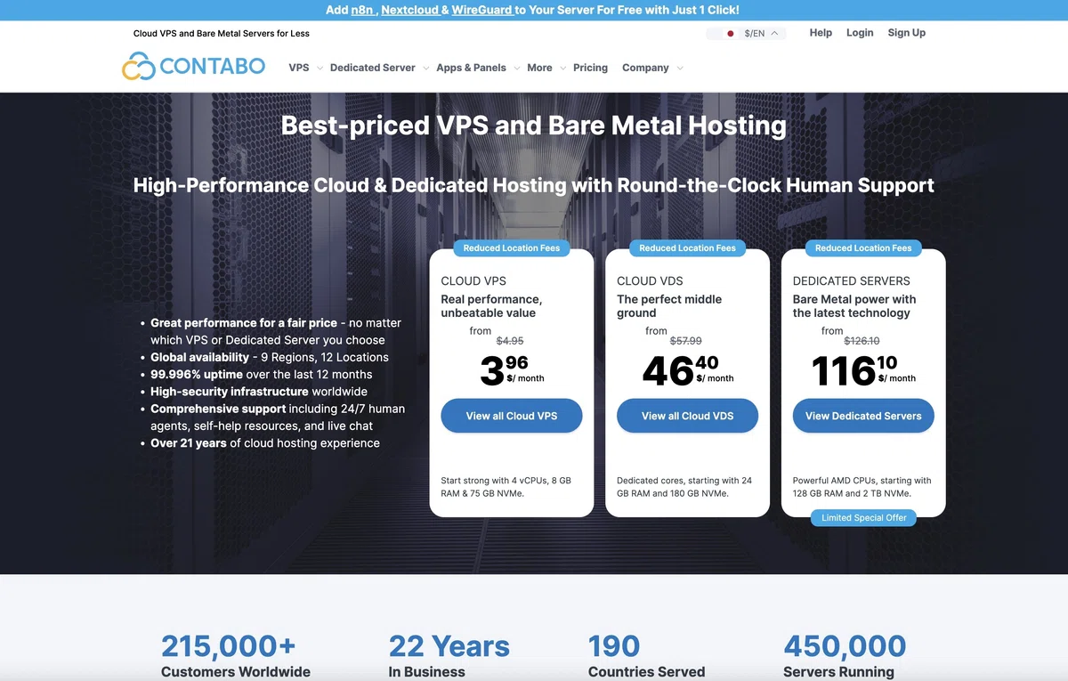Go to the Pricing page

pyautogui.click(x=590, y=68)
